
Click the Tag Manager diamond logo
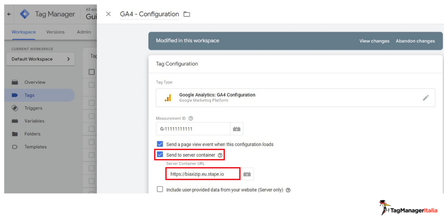(25, 14)
